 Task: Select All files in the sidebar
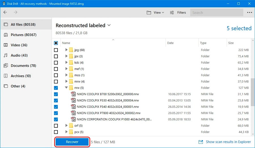tap(23, 25)
